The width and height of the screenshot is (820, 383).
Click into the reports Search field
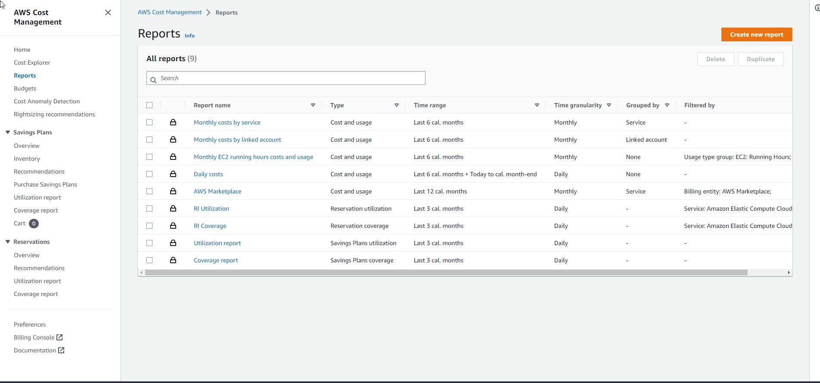286,78
